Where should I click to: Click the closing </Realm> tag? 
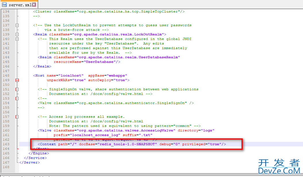tap(42, 67)
